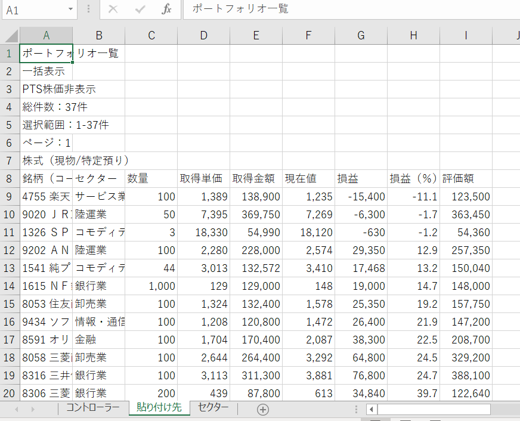This screenshot has width=520, height=421.
Task: Click cell with PTS株価非表示
Action: tap(46, 89)
